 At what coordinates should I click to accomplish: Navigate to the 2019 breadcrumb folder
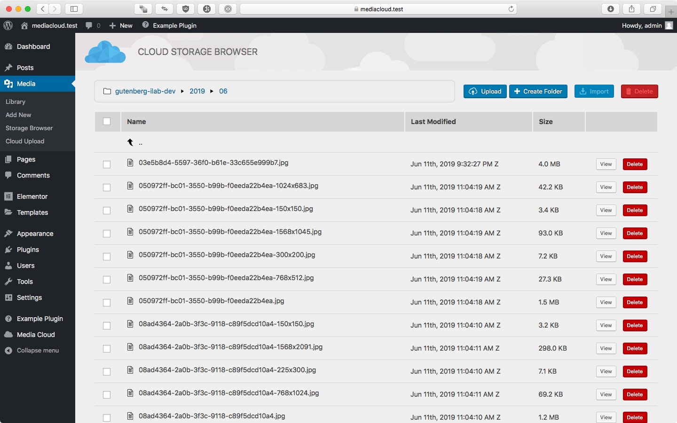197,91
